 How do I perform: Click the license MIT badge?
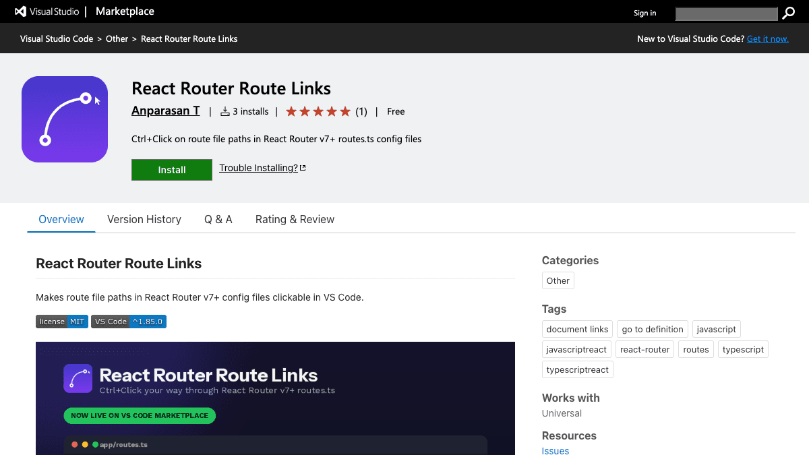62,322
